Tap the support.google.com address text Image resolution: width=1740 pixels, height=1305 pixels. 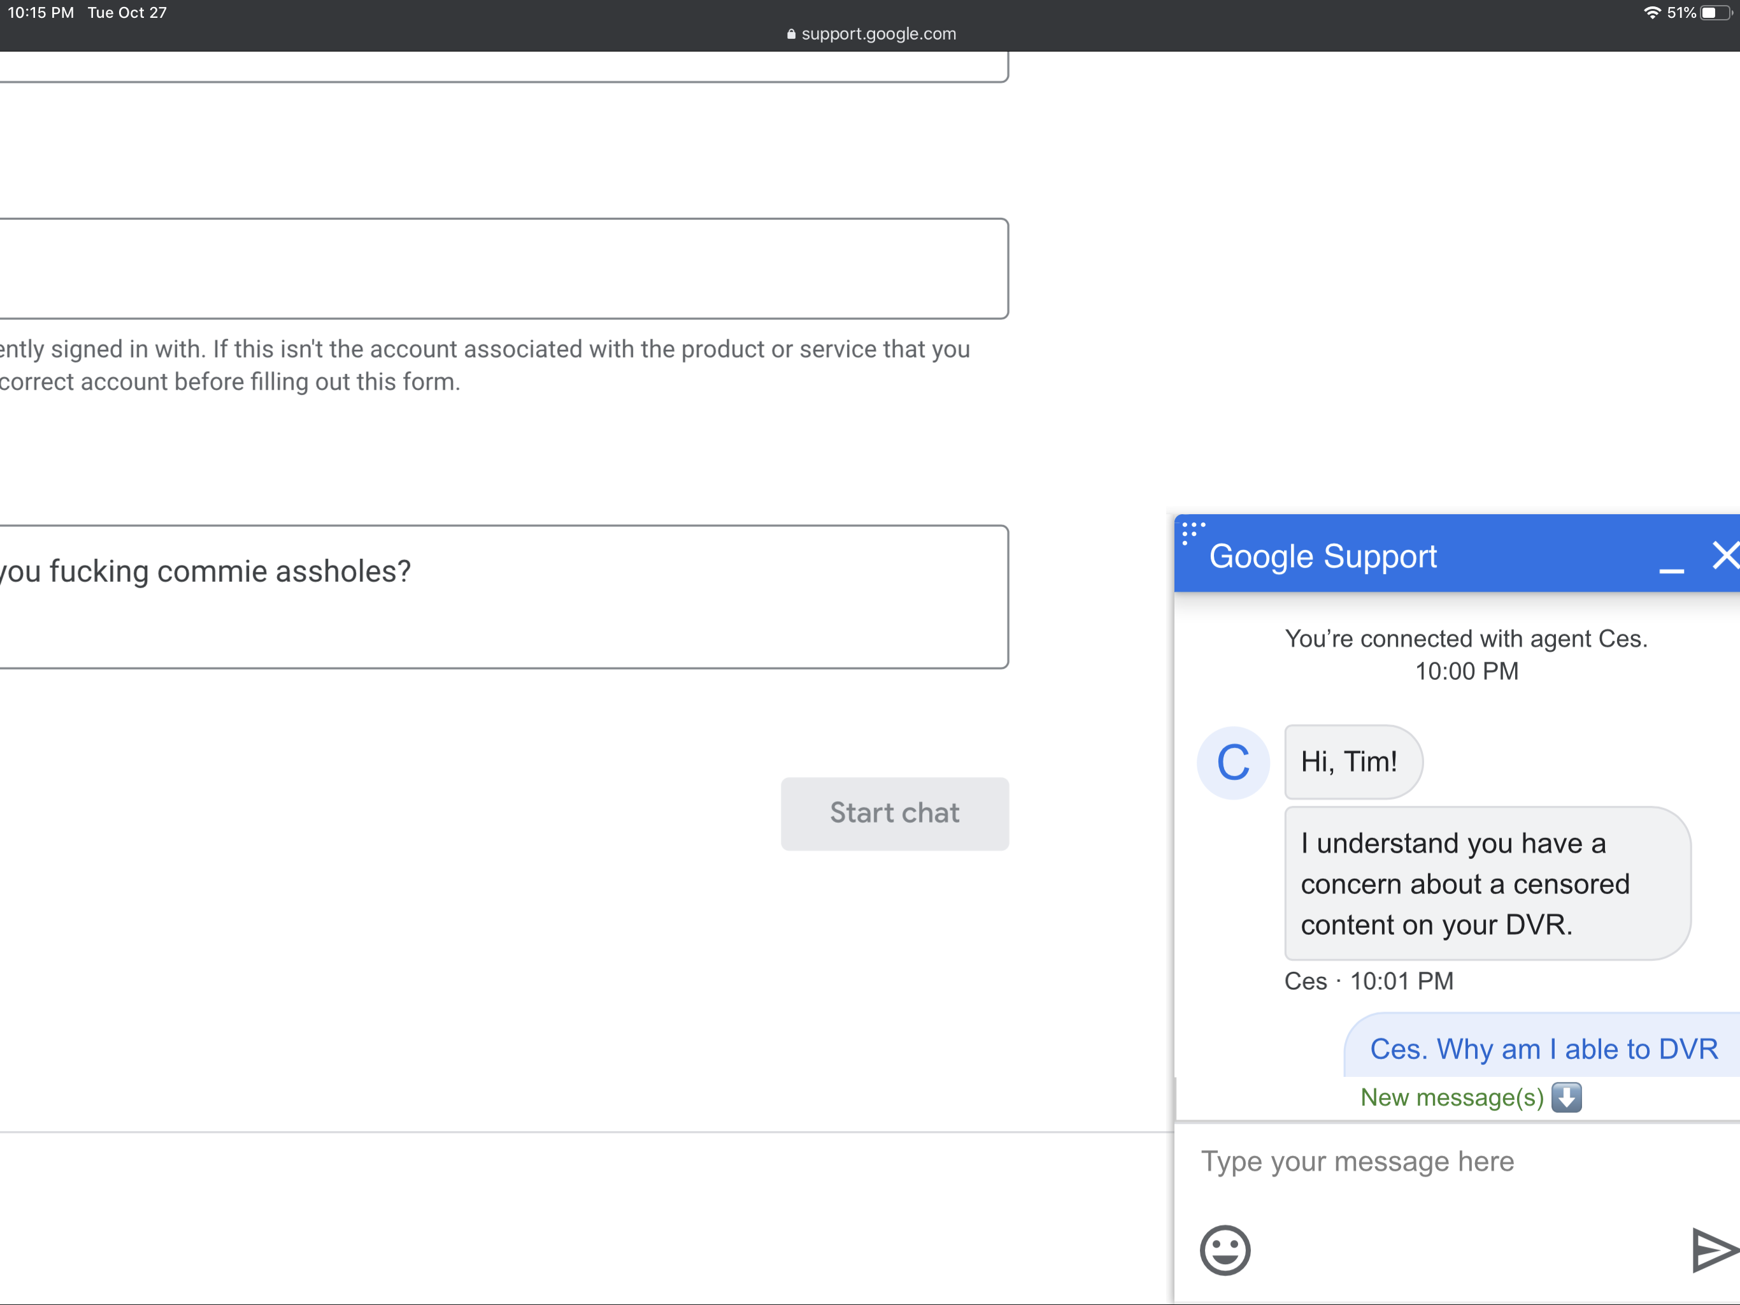879,34
